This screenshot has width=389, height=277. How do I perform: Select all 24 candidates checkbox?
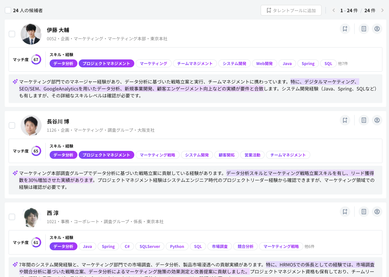(8, 10)
